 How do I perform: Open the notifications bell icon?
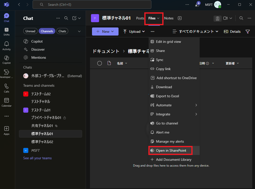197,5
